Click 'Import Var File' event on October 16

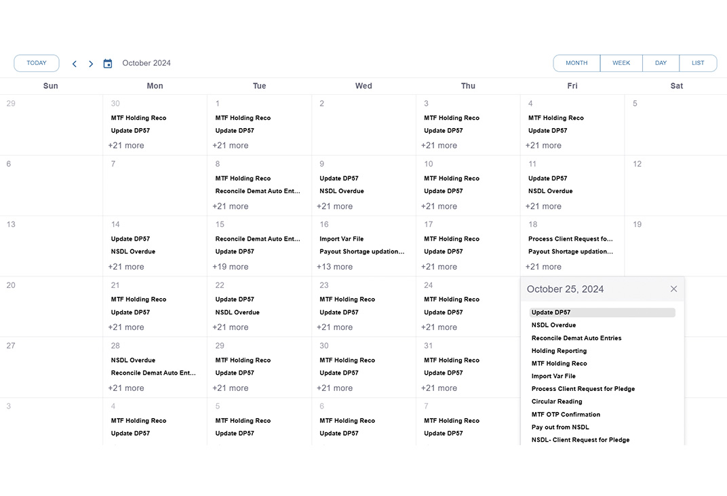point(342,239)
